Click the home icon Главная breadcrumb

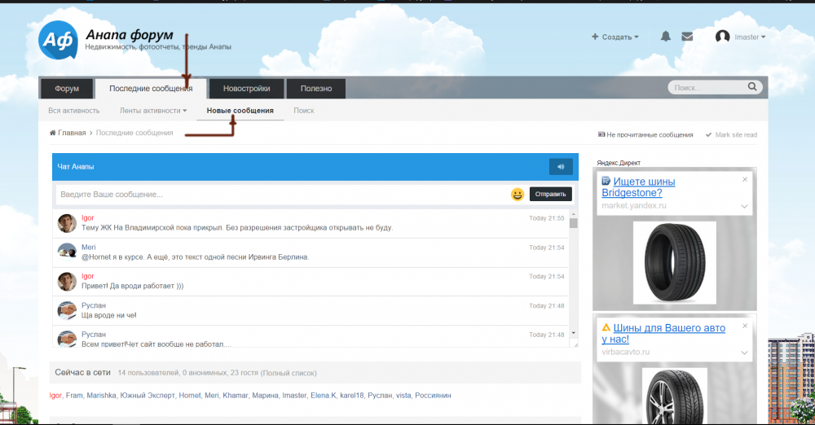pos(68,133)
